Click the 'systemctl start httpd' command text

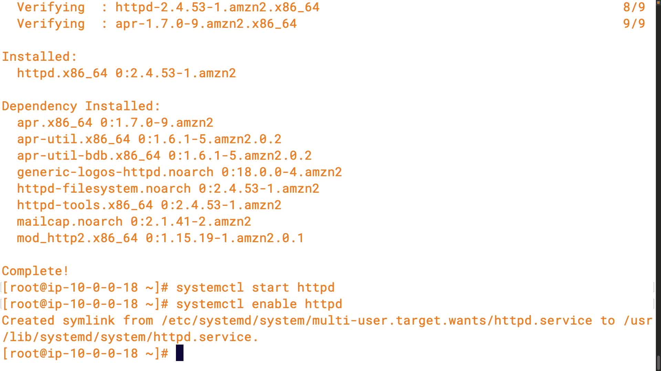255,287
